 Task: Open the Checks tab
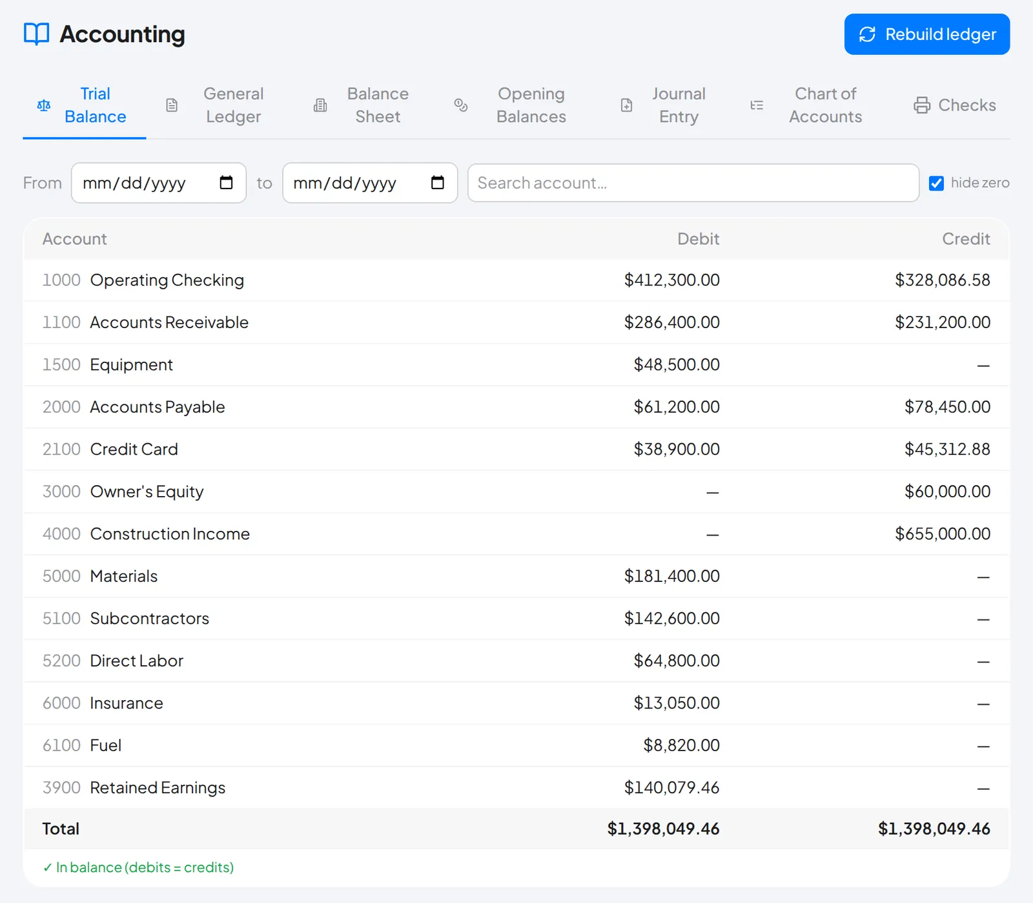pyautogui.click(x=955, y=105)
